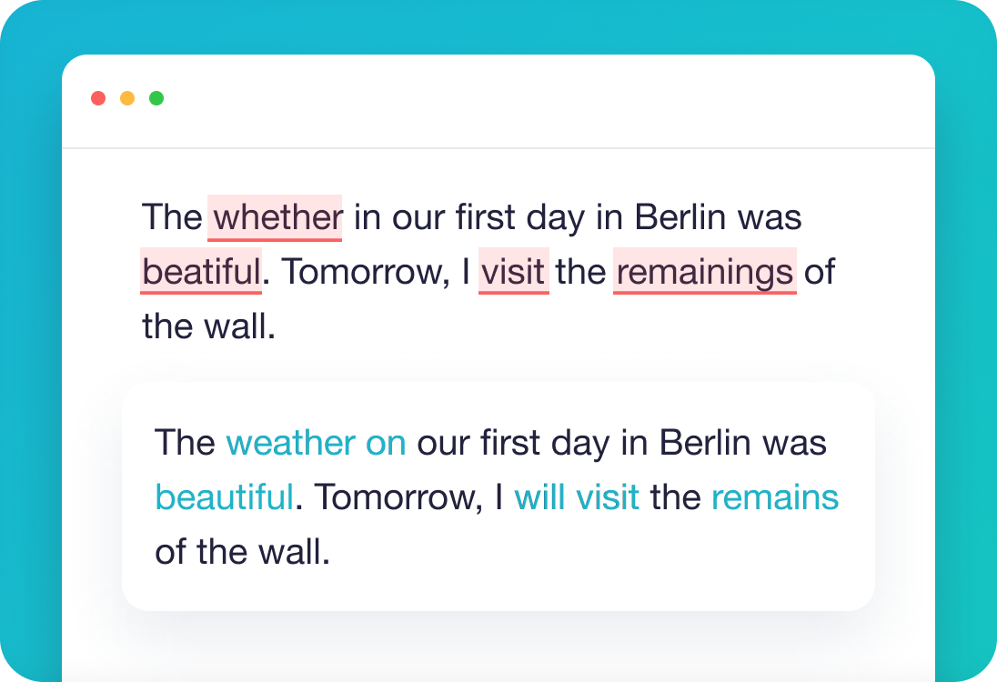The image size is (997, 682).
Task: Click the empty title bar area of the window
Action: [x=546, y=100]
